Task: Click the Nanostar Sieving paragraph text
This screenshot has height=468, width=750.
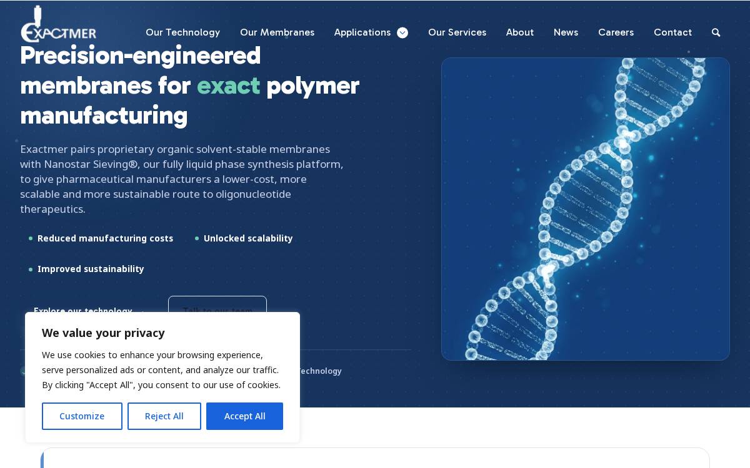Action: 182,179
